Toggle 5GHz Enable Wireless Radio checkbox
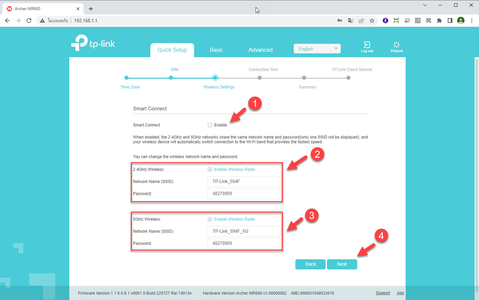Viewport: 479px width, 300px height. pyautogui.click(x=210, y=219)
